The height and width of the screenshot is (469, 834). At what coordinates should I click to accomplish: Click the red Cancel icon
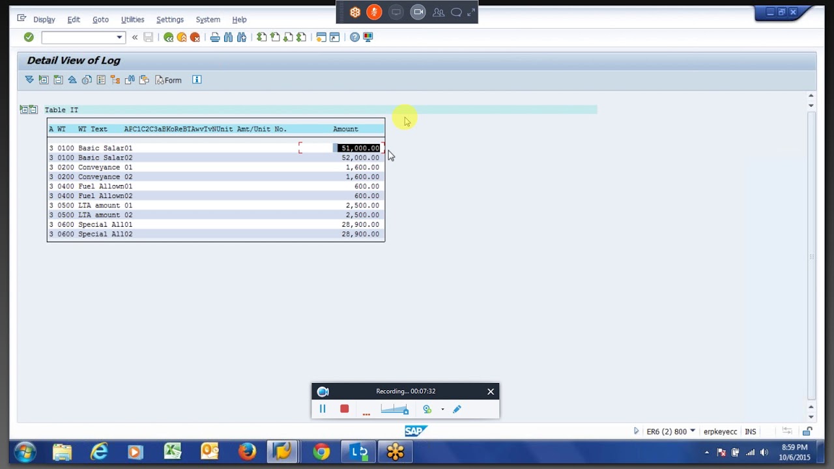point(195,37)
